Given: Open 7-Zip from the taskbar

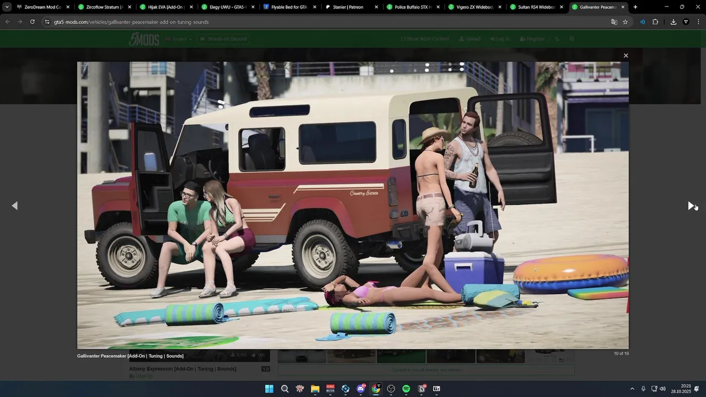Looking at the screenshot, I should [436, 389].
